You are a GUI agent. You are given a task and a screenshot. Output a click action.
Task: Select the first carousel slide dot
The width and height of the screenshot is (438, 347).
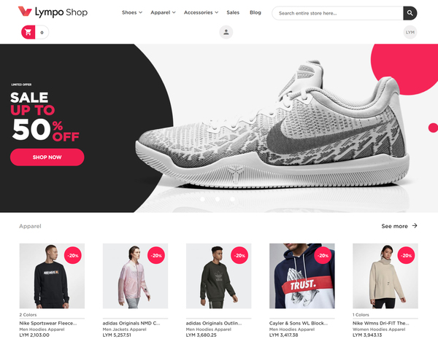(202, 199)
